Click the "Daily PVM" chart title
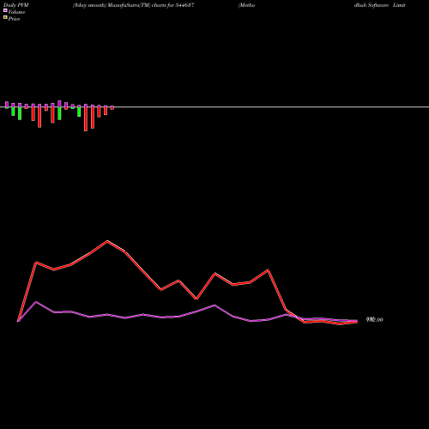This screenshot has height=429, width=429. [16, 5]
